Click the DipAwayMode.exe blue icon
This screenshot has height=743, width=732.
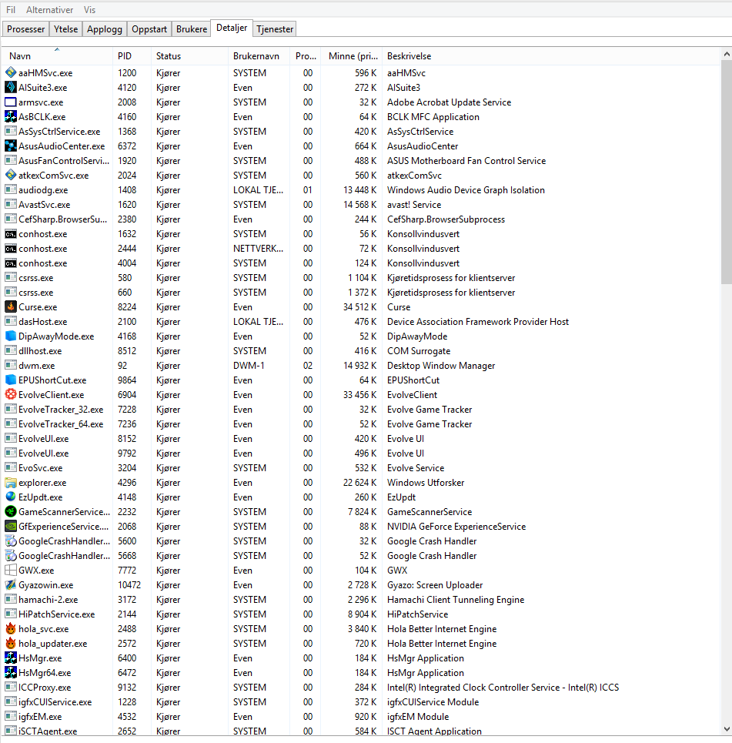[11, 336]
